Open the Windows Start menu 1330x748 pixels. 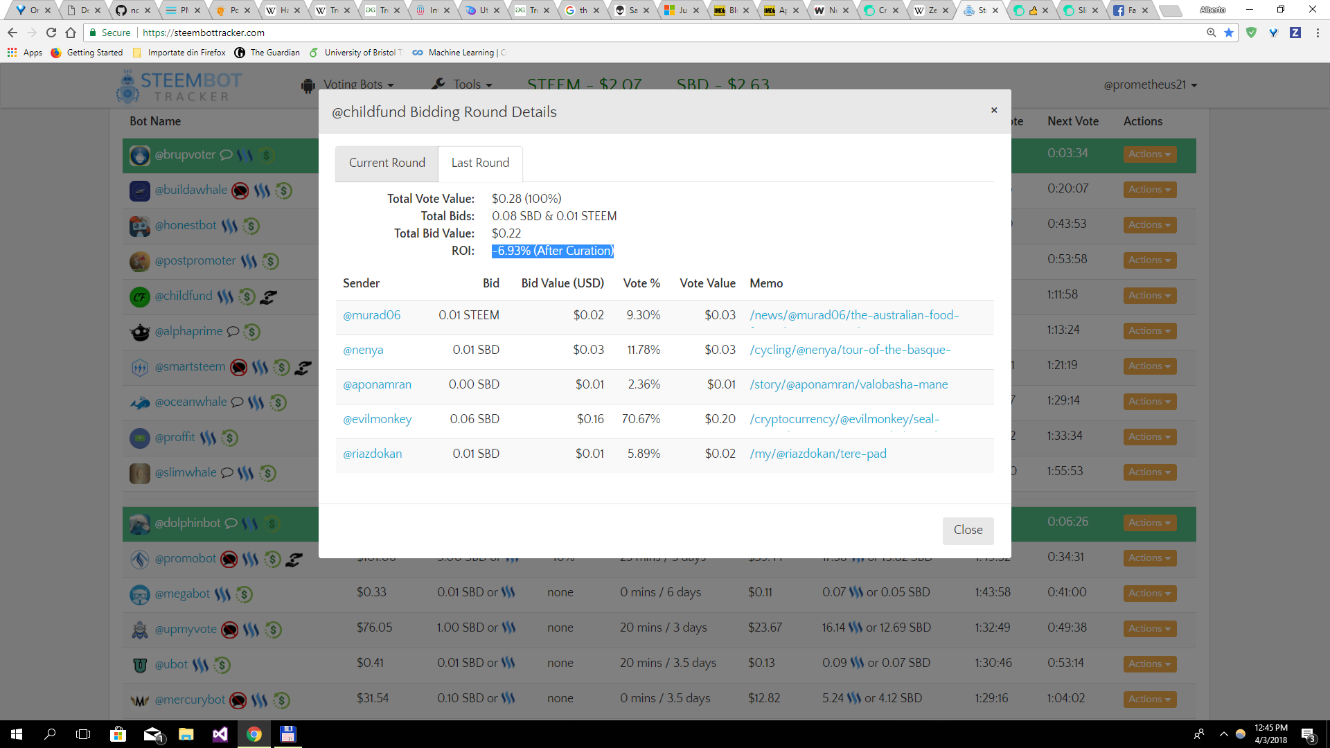coord(17,734)
